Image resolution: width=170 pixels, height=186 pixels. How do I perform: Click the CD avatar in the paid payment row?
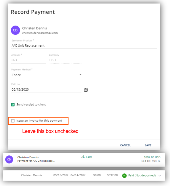(9, 159)
